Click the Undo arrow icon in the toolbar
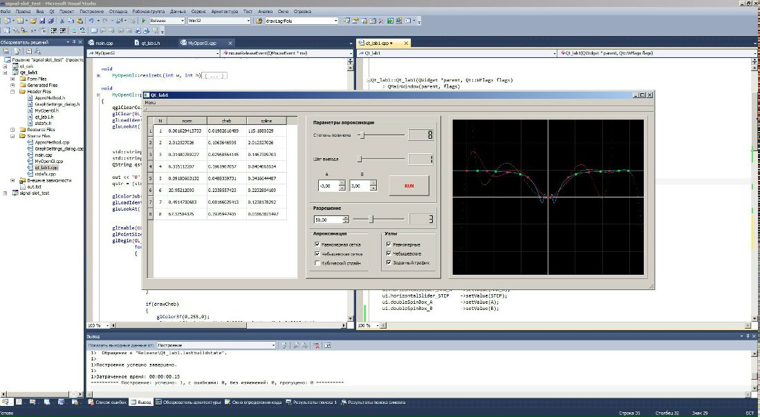The width and height of the screenshot is (760, 417). coord(91,21)
